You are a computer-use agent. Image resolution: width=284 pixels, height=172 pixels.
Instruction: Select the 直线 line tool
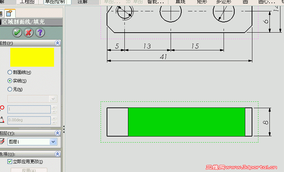181,2
